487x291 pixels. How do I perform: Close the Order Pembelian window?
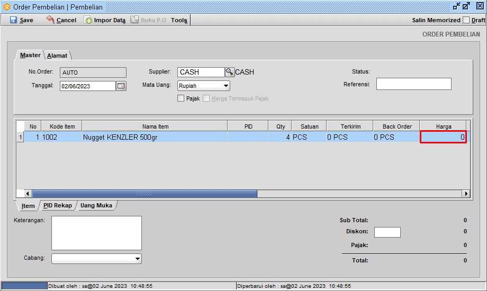(480, 6)
